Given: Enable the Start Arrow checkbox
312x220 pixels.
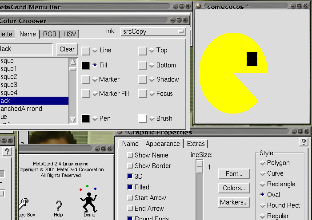Looking at the screenshot, I should tap(130, 198).
